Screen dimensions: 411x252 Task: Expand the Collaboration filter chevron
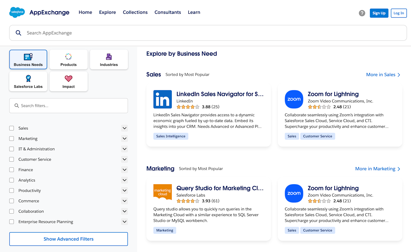[x=124, y=212]
